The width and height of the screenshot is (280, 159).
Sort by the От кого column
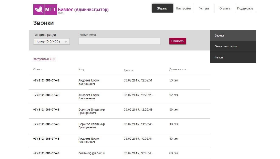click(38, 70)
